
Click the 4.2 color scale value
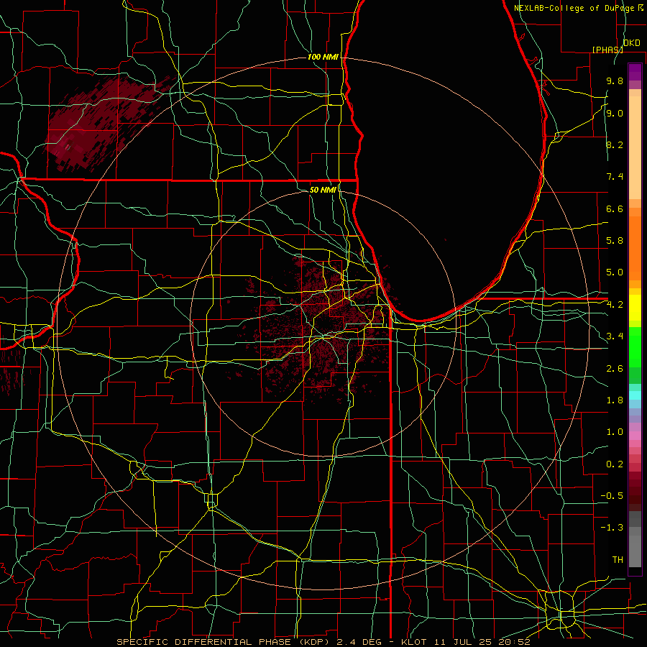[615, 305]
